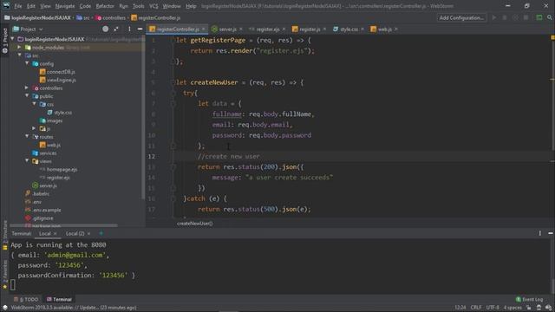Select server.js in project tree

tap(48, 185)
